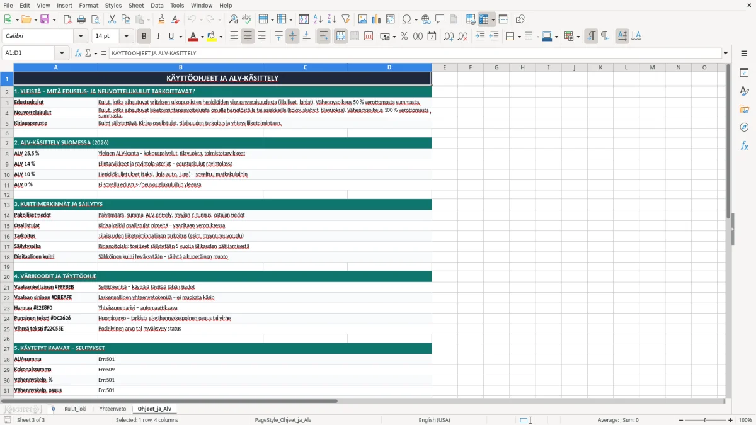
Task: Click the vertical scrollbar
Action: 728,141
